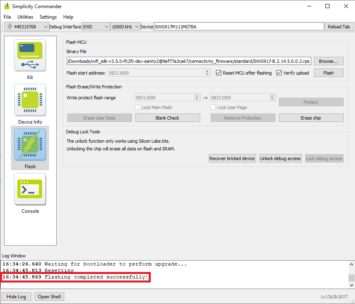Click the USB adapter icon beside serial number
This screenshot has width=355, height=304.
(x=9, y=27)
